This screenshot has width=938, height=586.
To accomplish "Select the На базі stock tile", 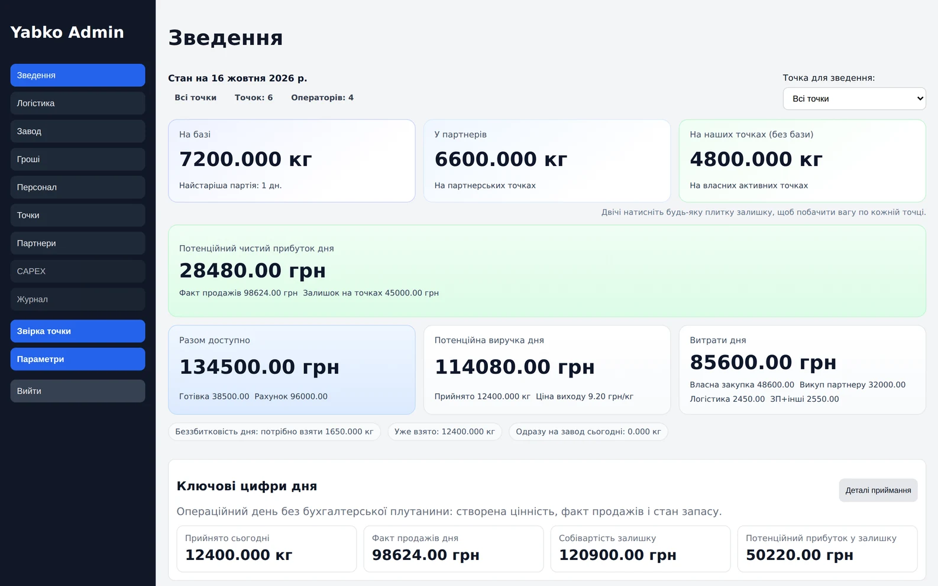I will [292, 161].
